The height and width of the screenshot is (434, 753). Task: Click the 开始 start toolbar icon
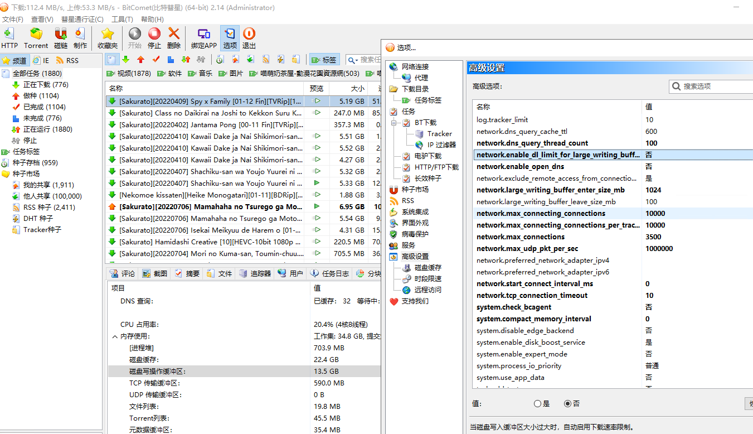135,38
